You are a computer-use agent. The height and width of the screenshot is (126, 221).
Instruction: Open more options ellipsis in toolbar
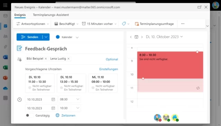click(x=183, y=24)
